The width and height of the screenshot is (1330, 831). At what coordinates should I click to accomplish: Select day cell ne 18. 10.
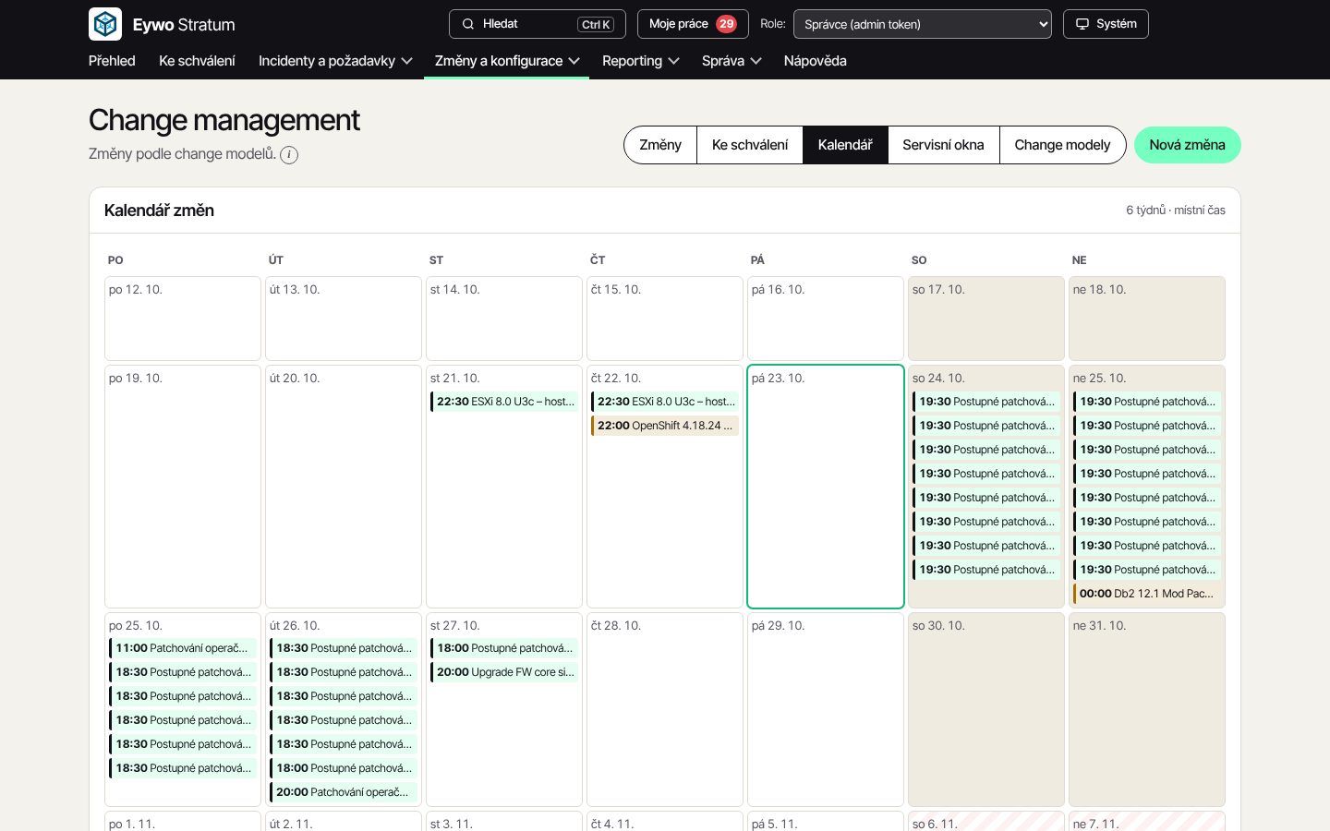pos(1147,319)
